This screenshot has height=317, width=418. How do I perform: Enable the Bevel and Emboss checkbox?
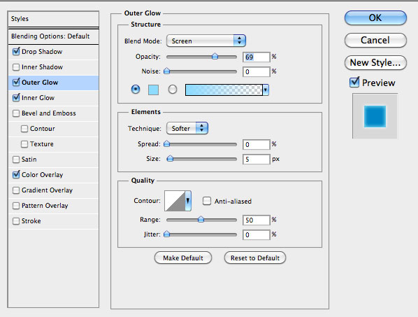pyautogui.click(x=16, y=113)
